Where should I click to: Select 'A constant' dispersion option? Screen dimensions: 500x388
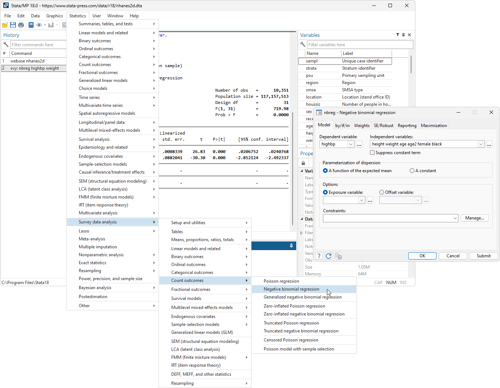(412, 171)
